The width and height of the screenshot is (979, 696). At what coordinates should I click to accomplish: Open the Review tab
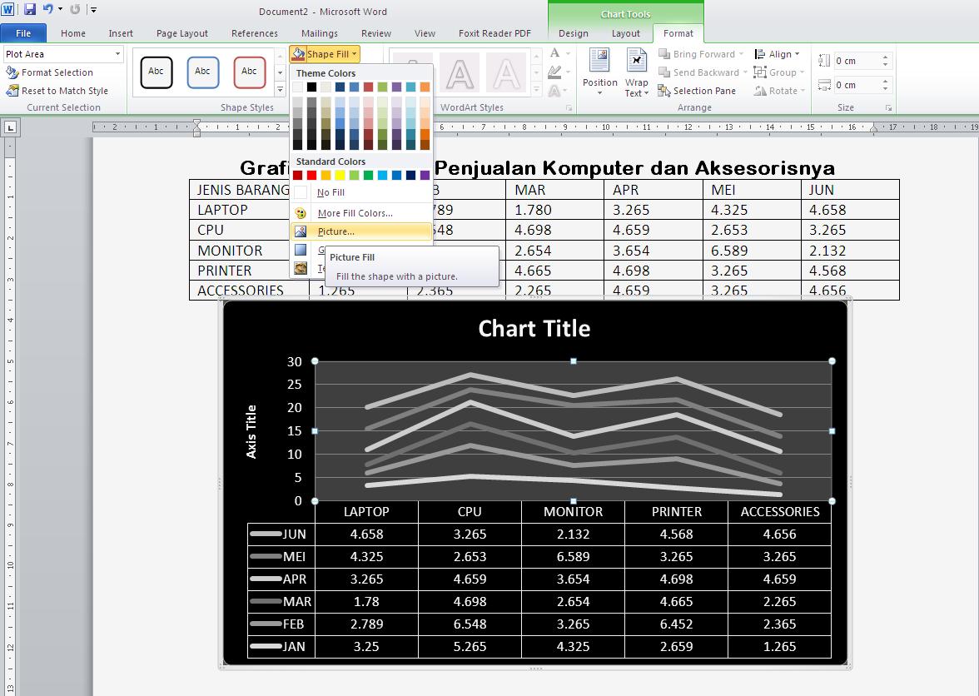point(376,33)
